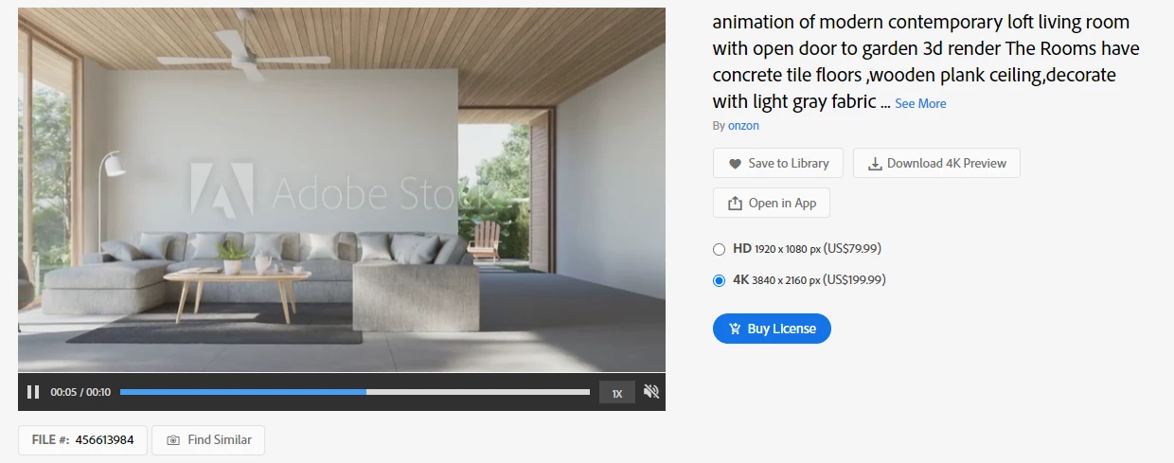
Task: Click the Open in App share icon
Action: pos(735,204)
